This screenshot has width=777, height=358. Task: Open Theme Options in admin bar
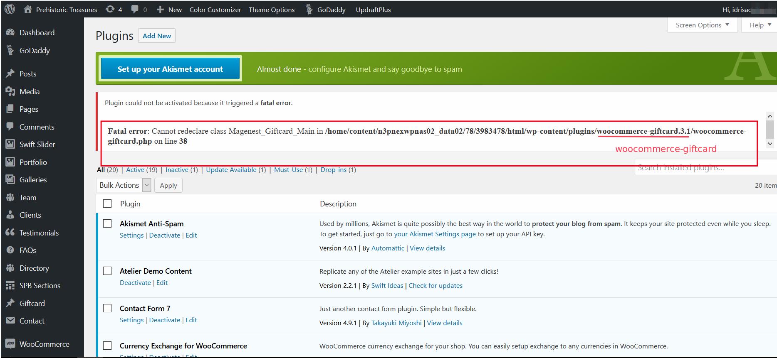tap(272, 10)
